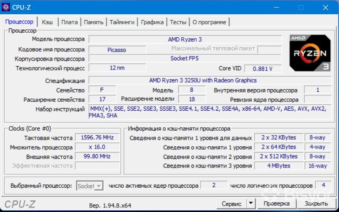Select the 12 nm technology value

(117, 68)
